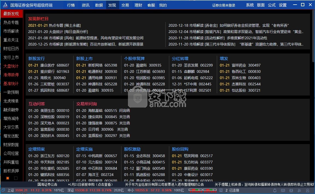Select 重点关注 in the sidebar

pos(11,40)
